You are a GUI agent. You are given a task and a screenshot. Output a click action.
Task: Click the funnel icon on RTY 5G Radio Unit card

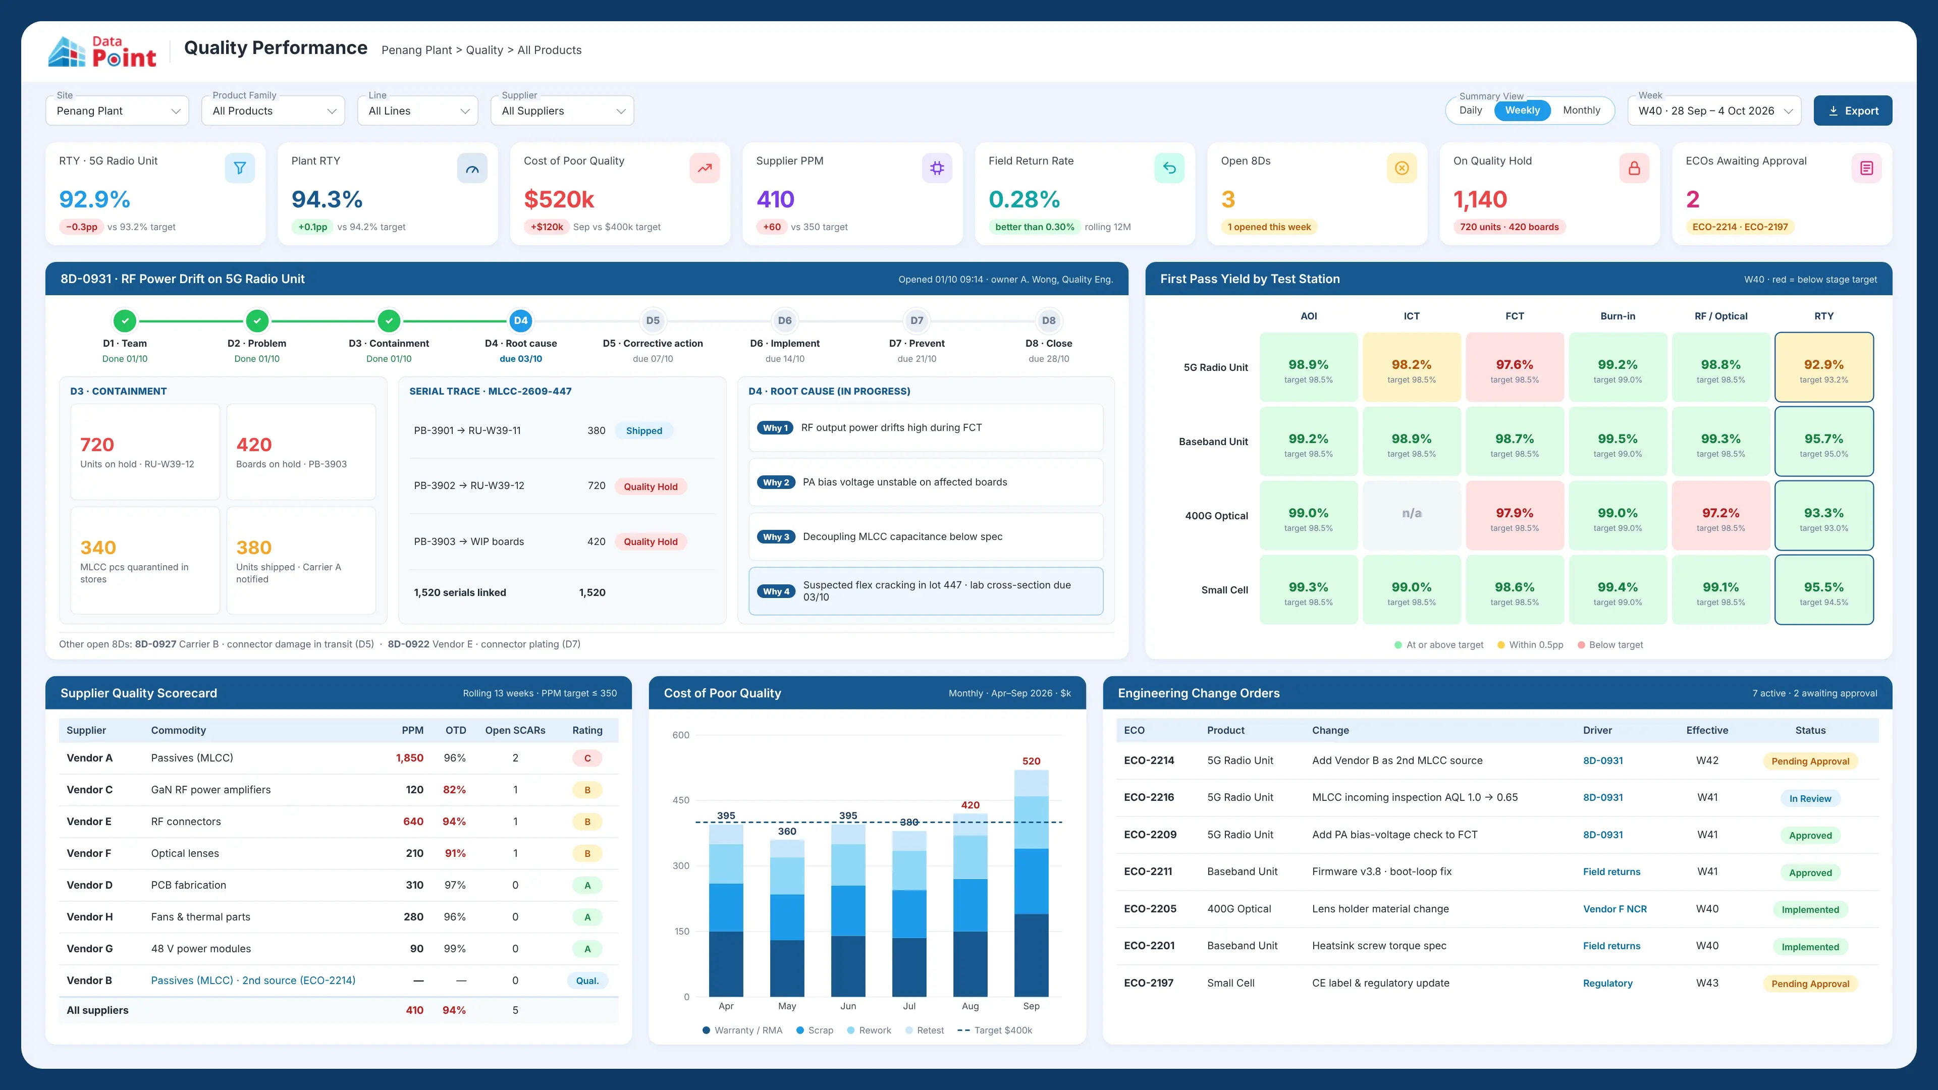click(239, 168)
